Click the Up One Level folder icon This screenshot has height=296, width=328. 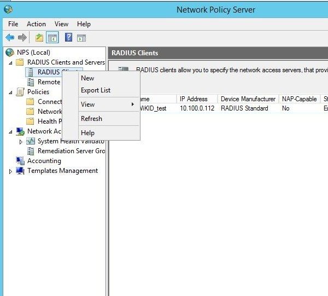point(39,38)
